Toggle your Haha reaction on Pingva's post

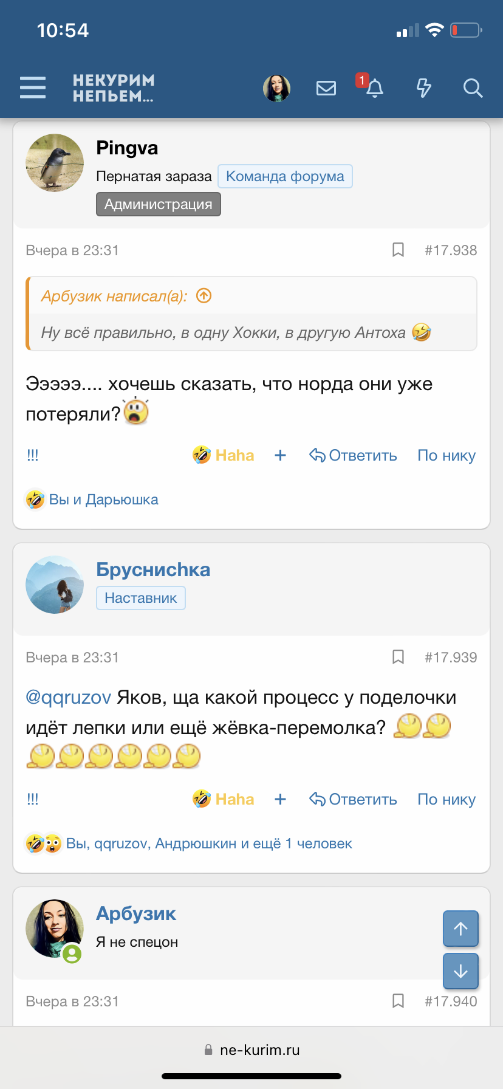223,455
